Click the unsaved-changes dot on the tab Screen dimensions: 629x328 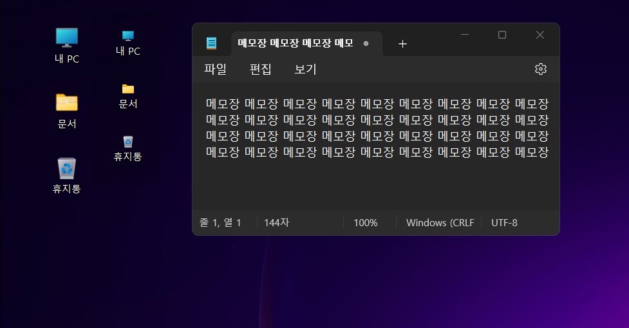pos(366,43)
